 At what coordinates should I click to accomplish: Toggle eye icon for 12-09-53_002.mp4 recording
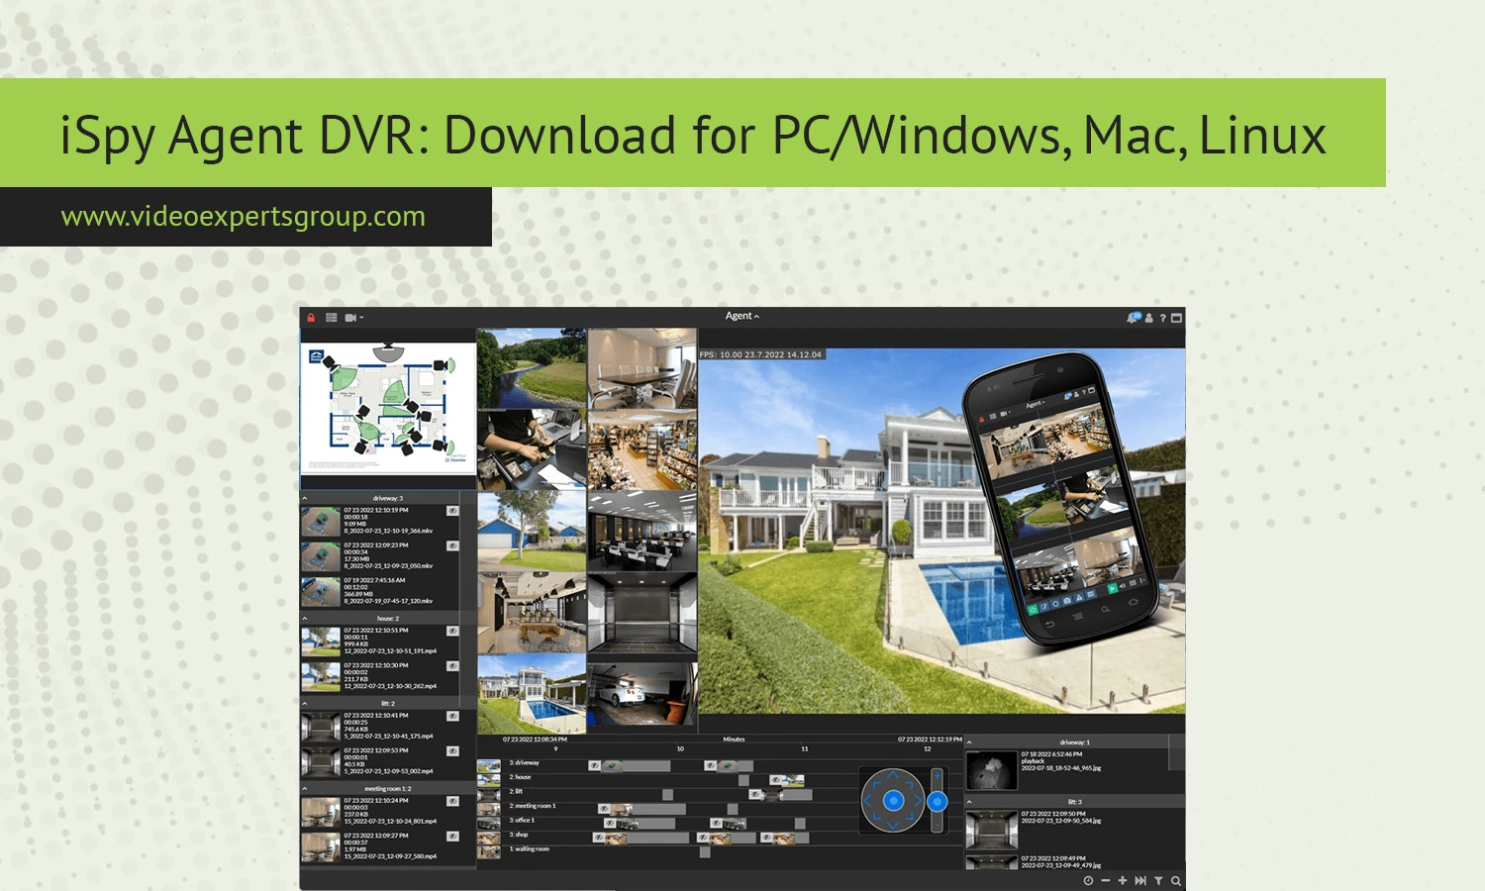(452, 750)
